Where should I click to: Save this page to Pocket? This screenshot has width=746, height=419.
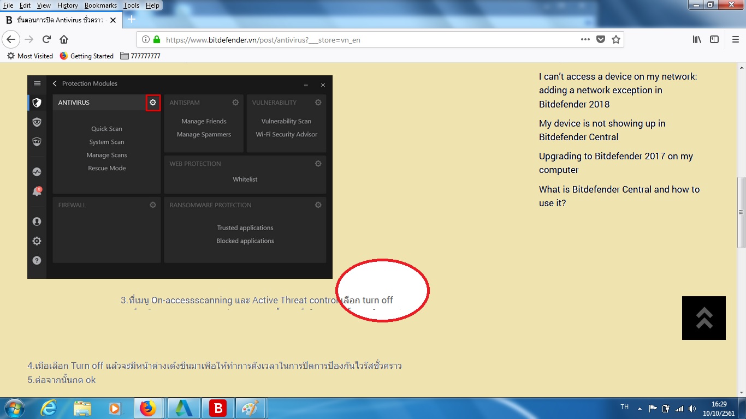point(601,39)
